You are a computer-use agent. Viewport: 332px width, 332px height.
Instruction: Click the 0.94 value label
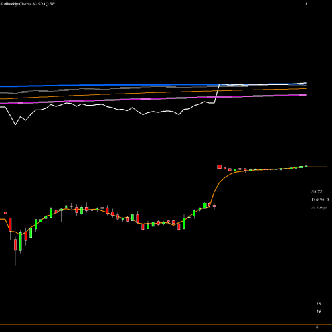tap(320, 199)
